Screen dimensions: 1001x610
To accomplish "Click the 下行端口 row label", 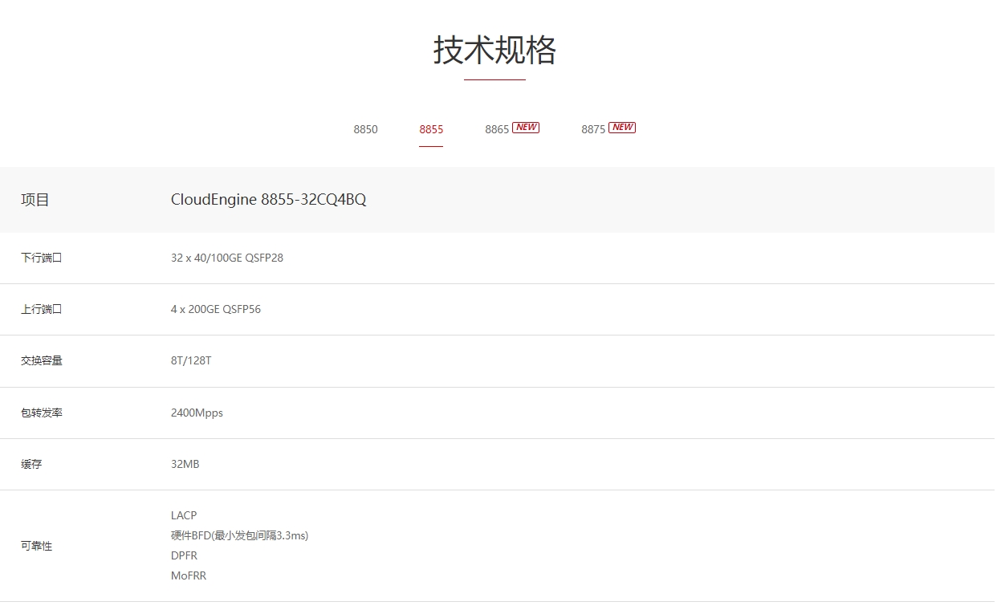I will click(x=42, y=258).
